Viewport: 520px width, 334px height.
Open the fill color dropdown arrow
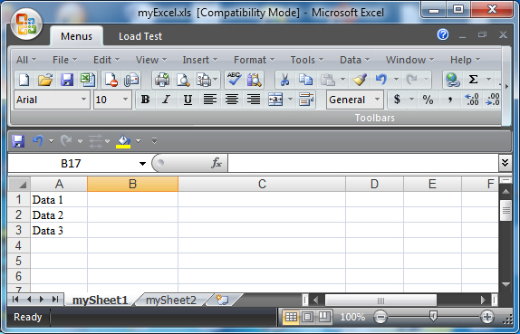(x=139, y=141)
